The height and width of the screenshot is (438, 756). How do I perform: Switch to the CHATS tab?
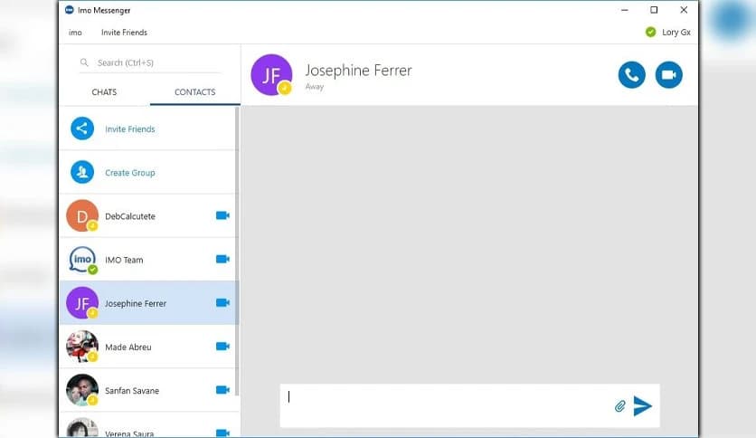click(104, 92)
